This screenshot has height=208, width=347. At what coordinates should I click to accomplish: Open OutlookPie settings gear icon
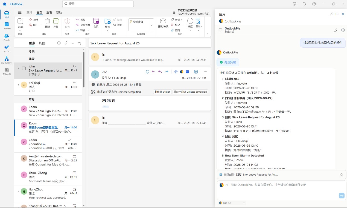tap(343, 30)
